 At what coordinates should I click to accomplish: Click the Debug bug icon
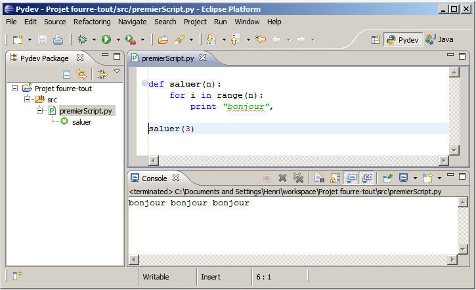coord(82,39)
